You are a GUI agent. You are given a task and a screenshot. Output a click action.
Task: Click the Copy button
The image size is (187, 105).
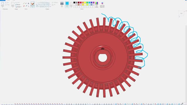pyautogui.click(x=8, y=5)
